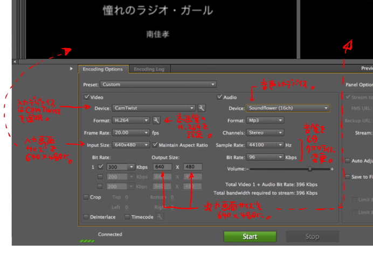Open the audio Bit Rate 96 dropdown
Image resolution: width=373 pixels, height=259 pixels.
(265, 158)
